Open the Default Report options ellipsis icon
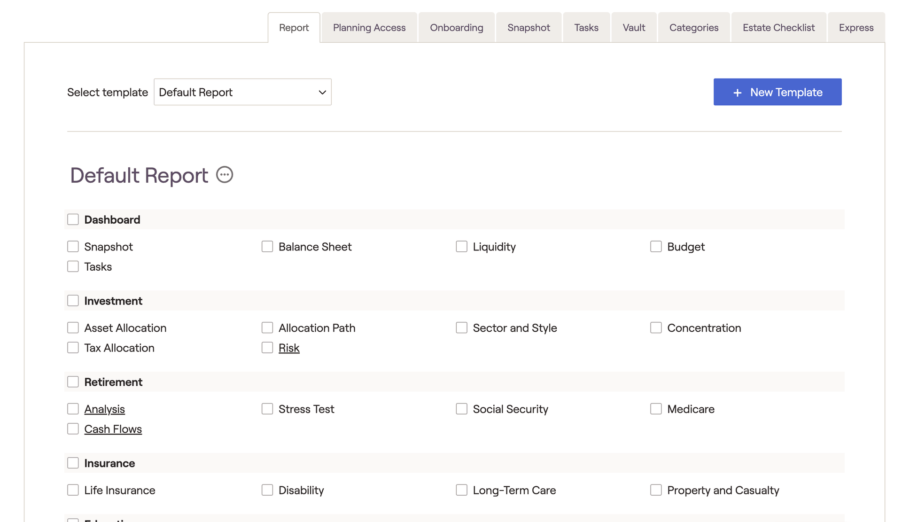This screenshot has width=902, height=522. pyautogui.click(x=225, y=175)
